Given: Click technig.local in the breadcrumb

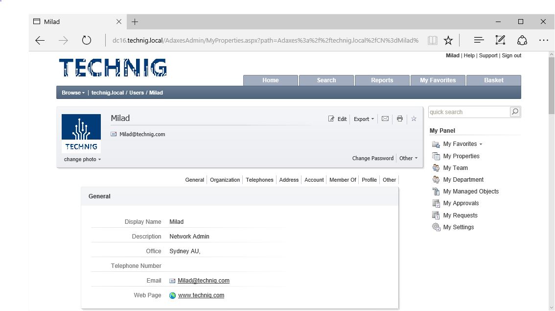Looking at the screenshot, I should [x=108, y=93].
